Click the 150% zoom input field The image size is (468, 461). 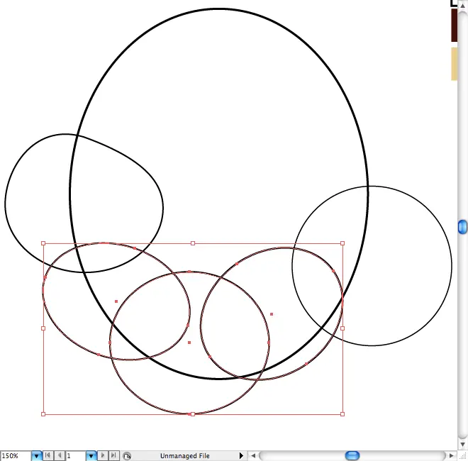click(16, 456)
